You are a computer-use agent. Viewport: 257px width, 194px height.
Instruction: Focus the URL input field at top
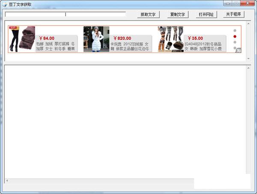click(x=66, y=15)
